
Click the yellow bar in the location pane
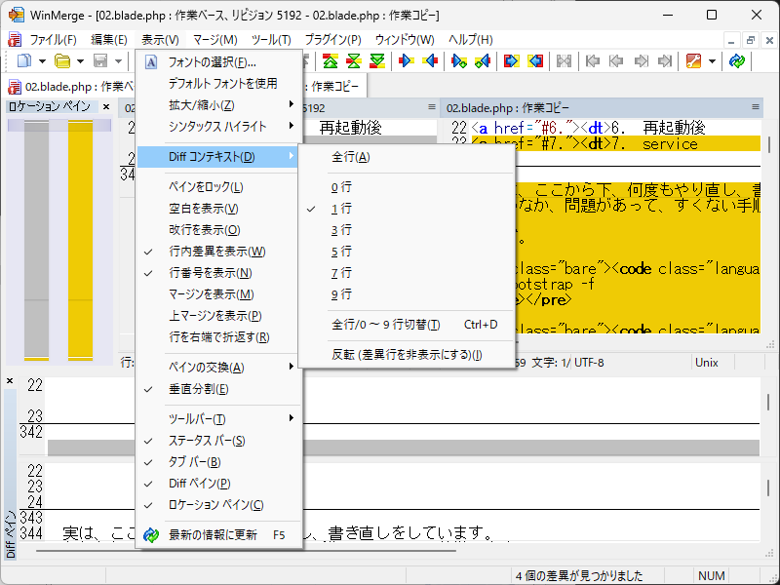(x=80, y=239)
